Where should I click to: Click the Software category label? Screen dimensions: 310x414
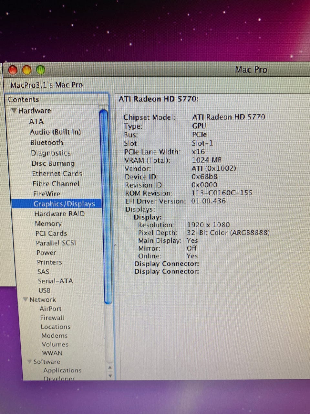coord(47,362)
